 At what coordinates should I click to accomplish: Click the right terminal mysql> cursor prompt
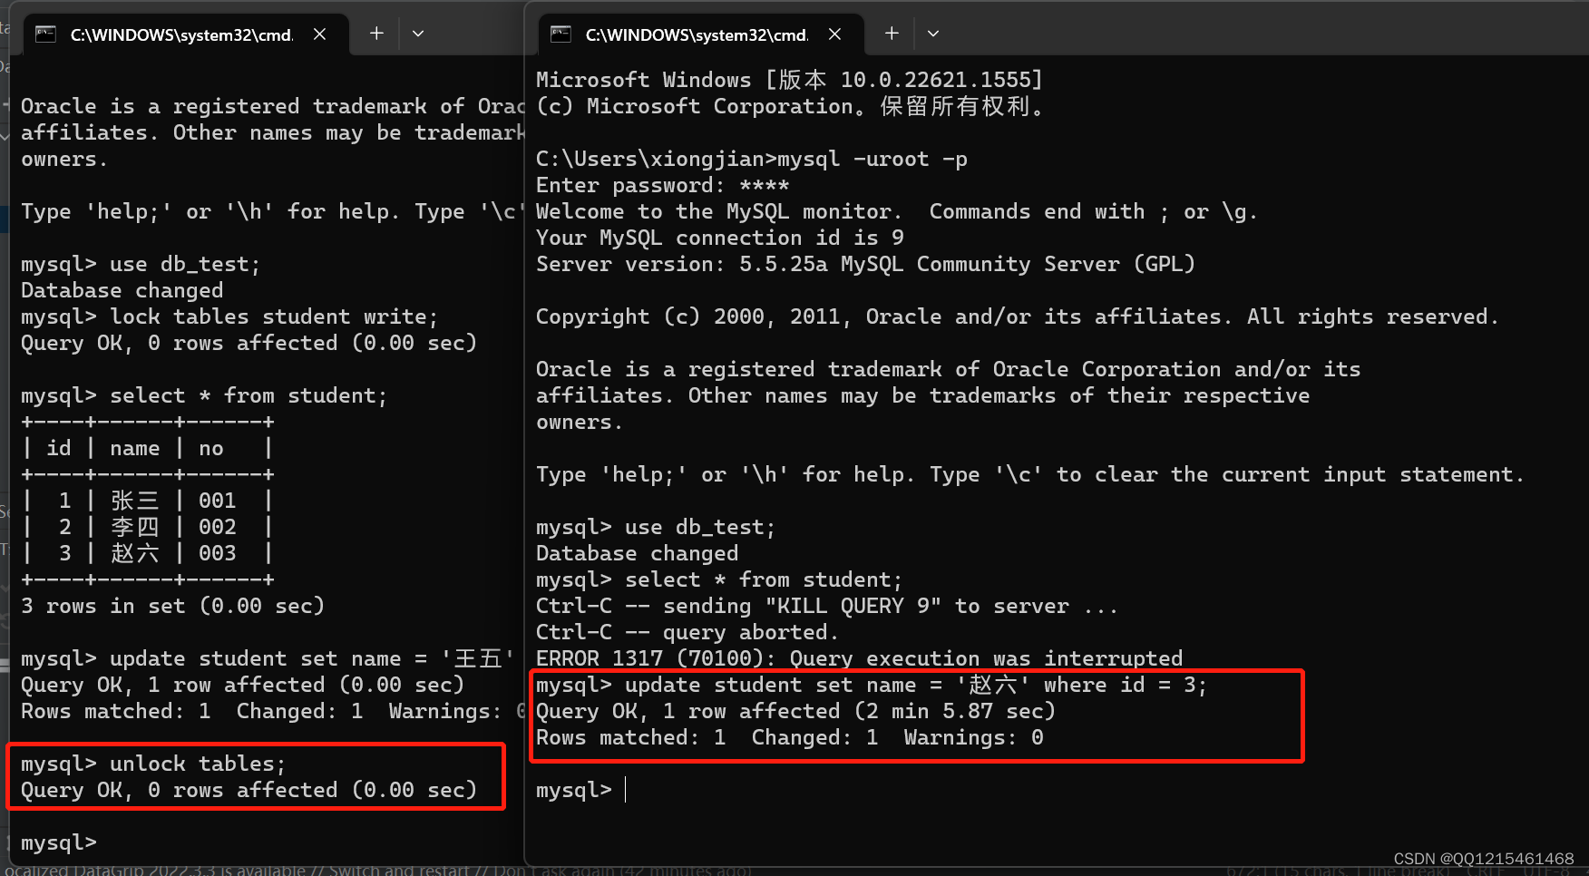coord(581,790)
